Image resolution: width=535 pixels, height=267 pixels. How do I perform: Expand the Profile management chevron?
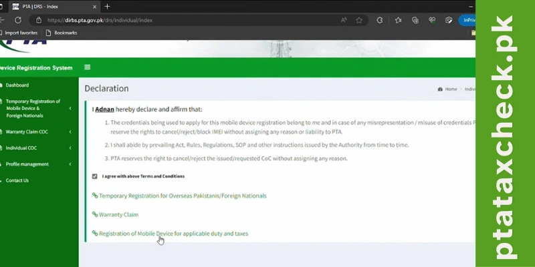(x=70, y=164)
